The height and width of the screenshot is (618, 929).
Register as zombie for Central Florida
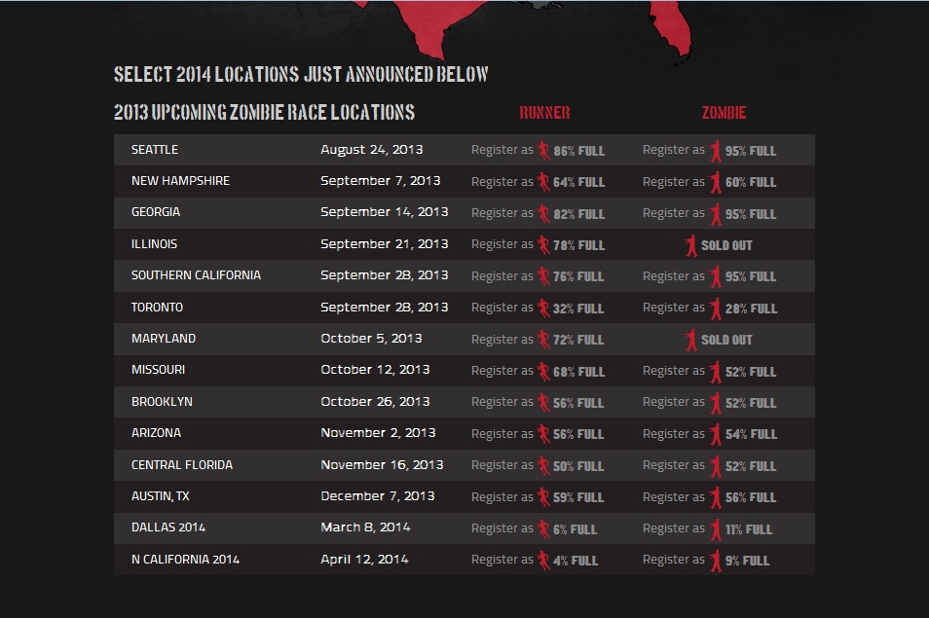click(709, 466)
